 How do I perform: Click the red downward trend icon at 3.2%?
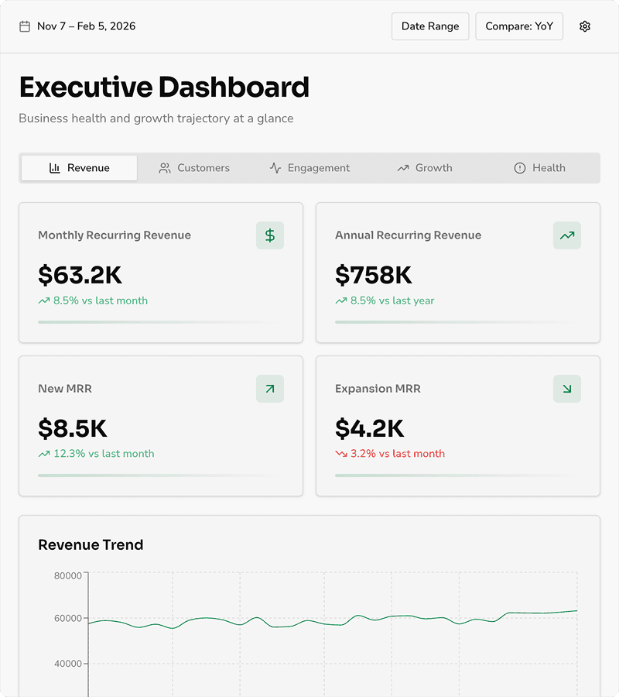point(341,454)
